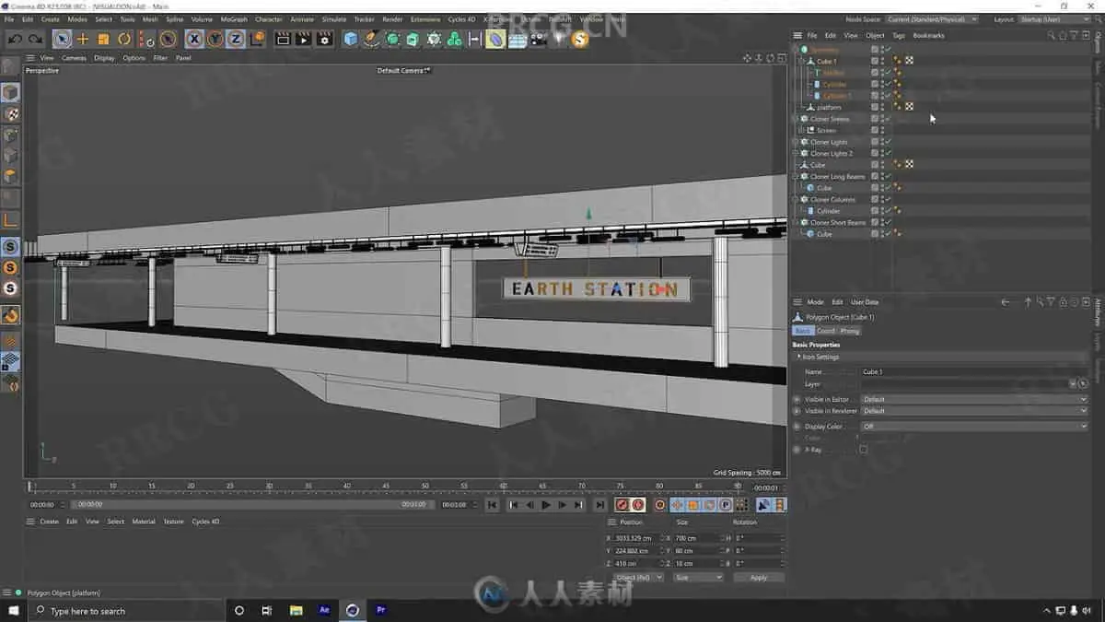Collapse the Cloner Long Beams tree item
The height and width of the screenshot is (622, 1105).
click(797, 176)
